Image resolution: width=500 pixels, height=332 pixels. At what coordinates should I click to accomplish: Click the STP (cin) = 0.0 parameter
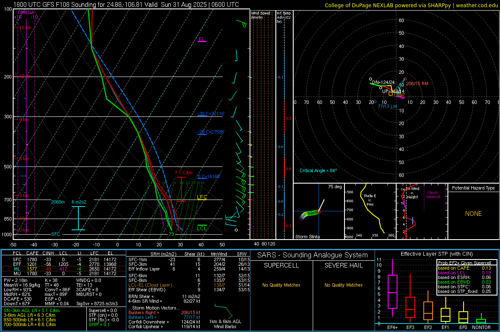pyautogui.click(x=103, y=315)
